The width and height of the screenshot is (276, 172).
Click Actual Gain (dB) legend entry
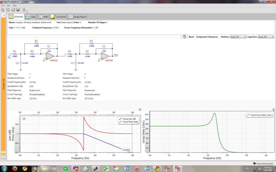(127, 119)
